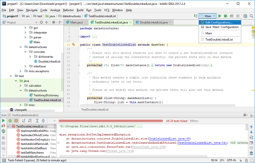Screen dimensions: 255x163
Task: Click the Hector inspector icon in status bar
Action: click(246, 160)
